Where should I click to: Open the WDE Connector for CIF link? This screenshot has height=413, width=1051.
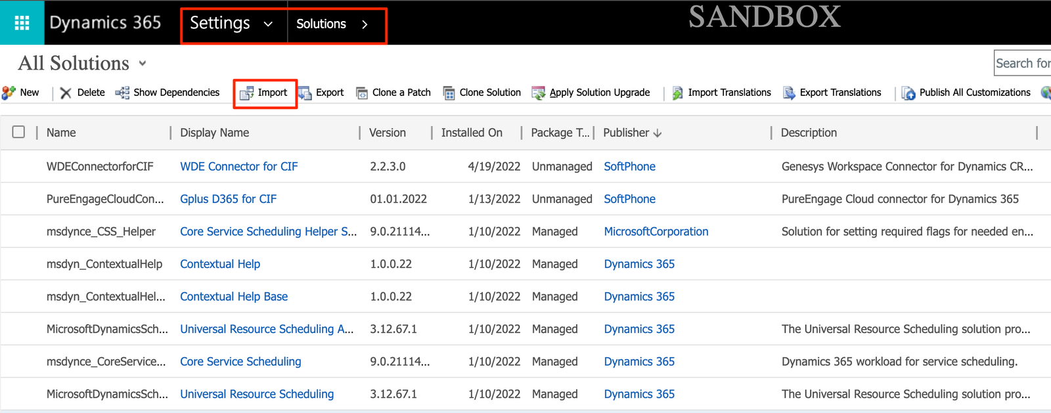coord(239,167)
